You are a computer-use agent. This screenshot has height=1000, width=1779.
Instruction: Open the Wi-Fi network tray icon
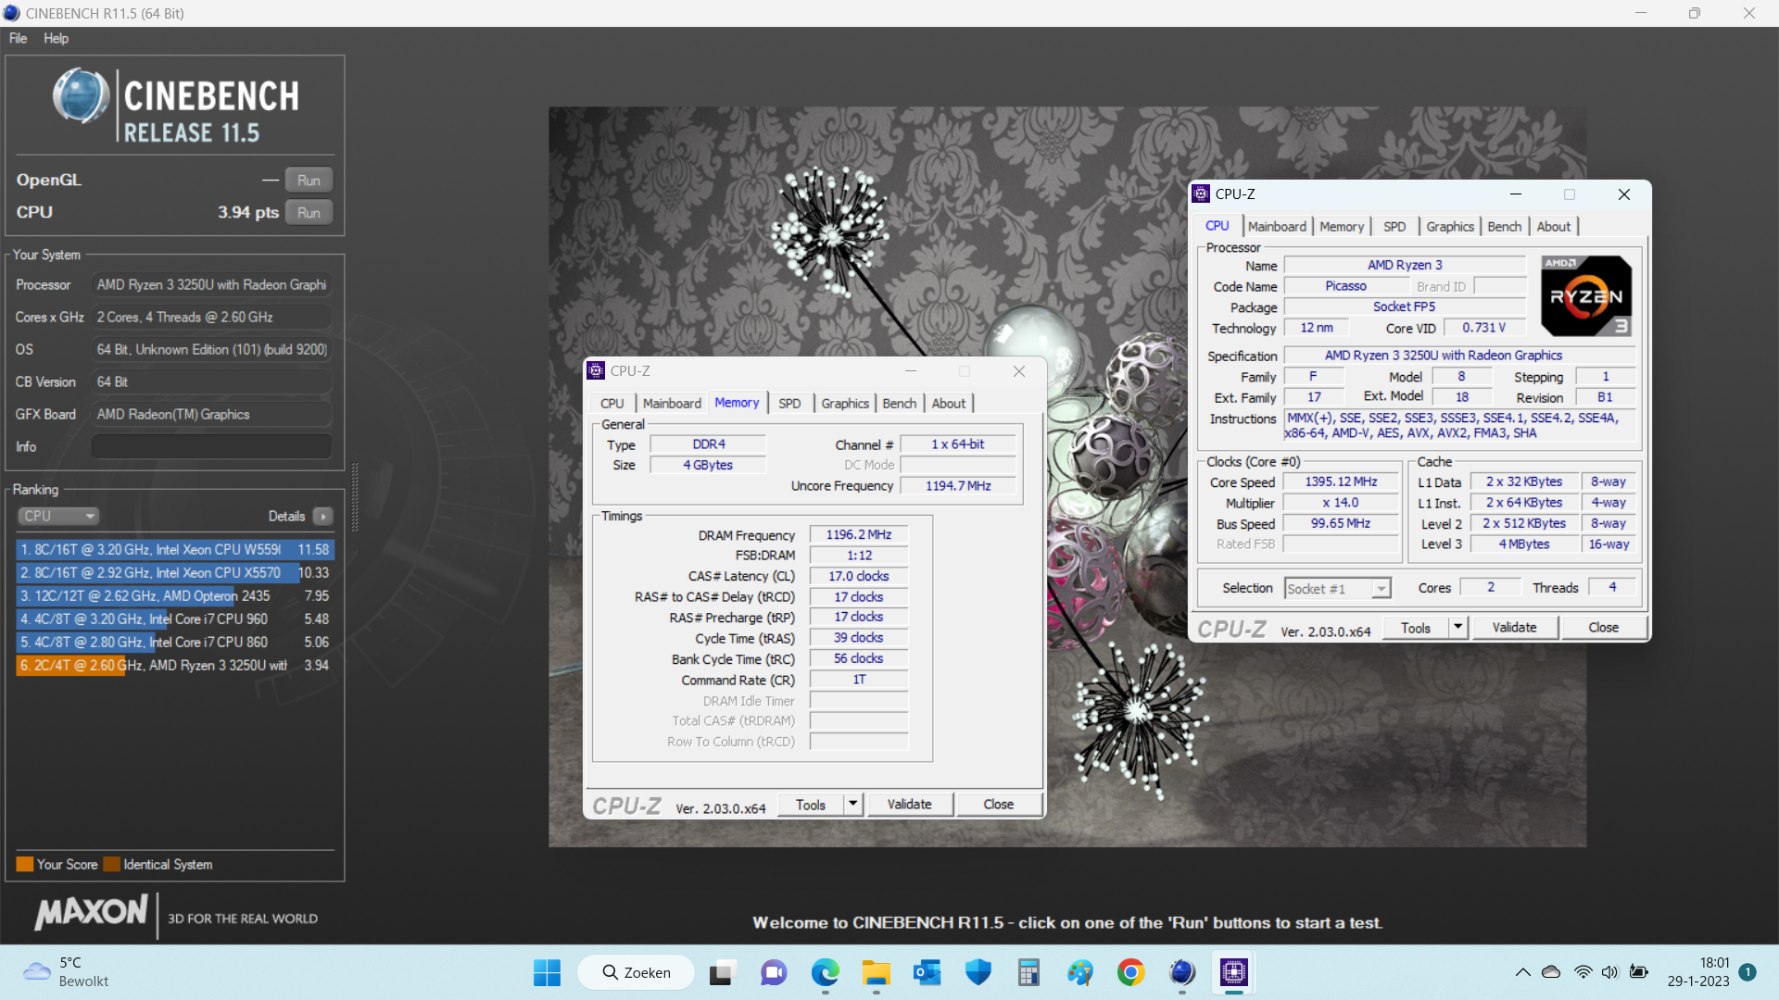coord(1583,972)
